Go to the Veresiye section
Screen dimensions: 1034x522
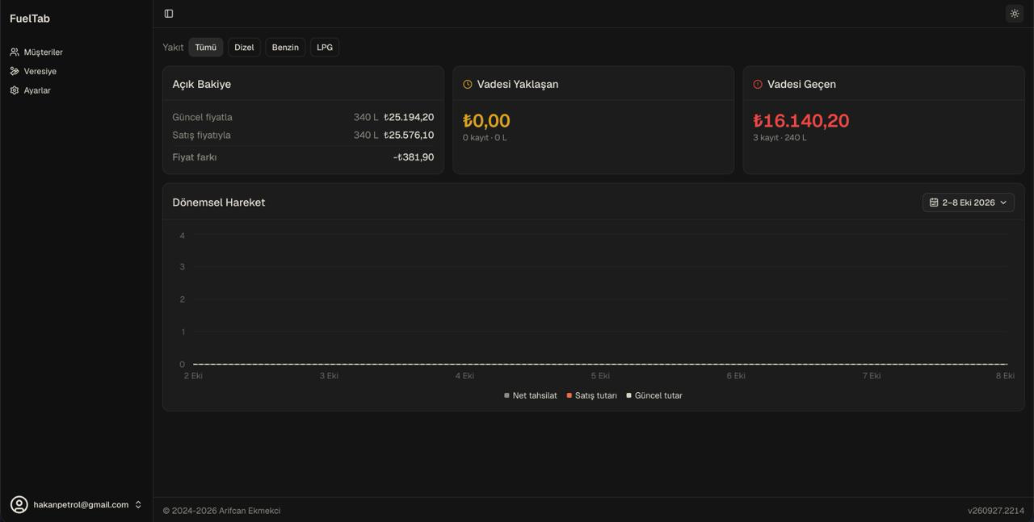pos(76,71)
